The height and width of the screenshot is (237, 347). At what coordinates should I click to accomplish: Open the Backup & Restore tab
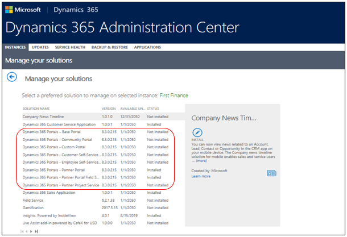110,47
